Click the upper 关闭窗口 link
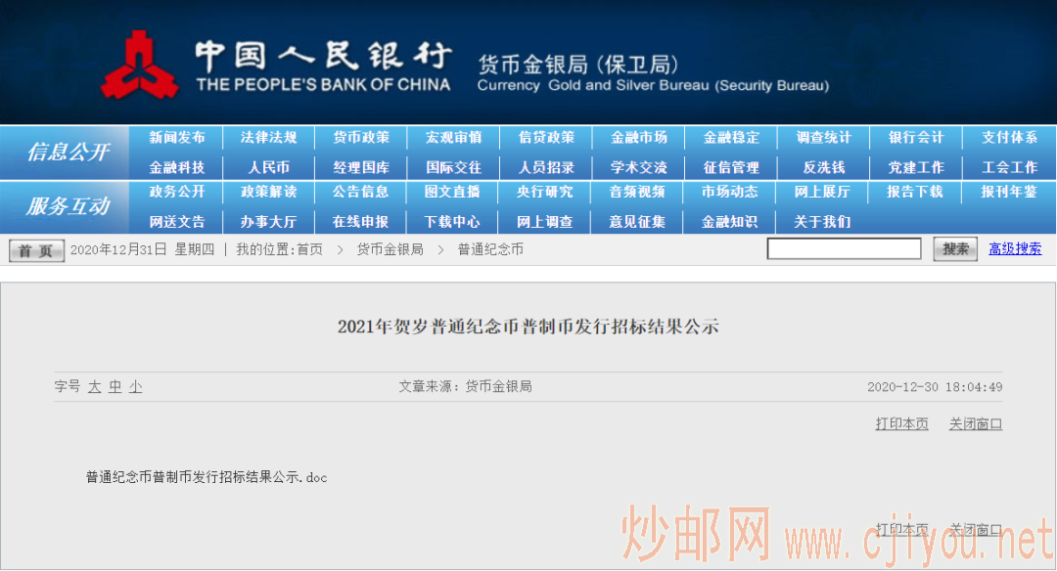This screenshot has width=1057, height=571. (976, 424)
